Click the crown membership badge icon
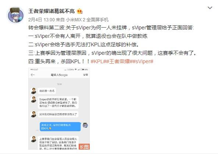The height and width of the screenshot is (154, 218). 80,11
